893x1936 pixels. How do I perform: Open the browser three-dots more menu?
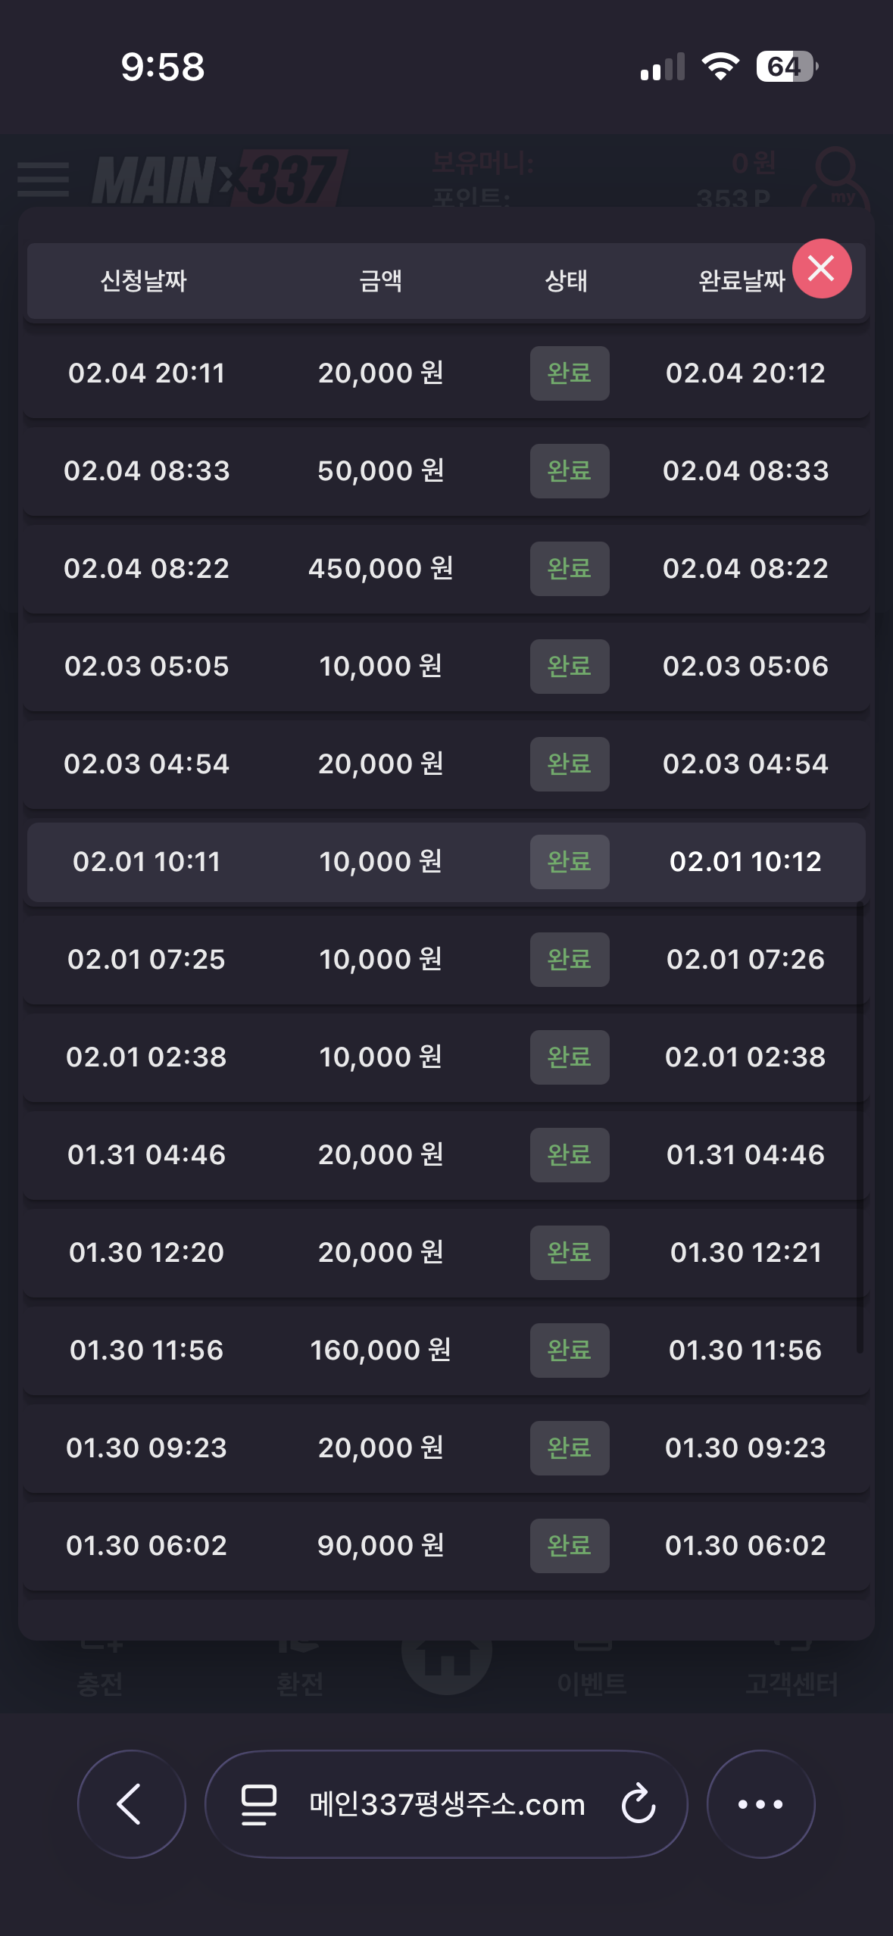[x=760, y=1803]
